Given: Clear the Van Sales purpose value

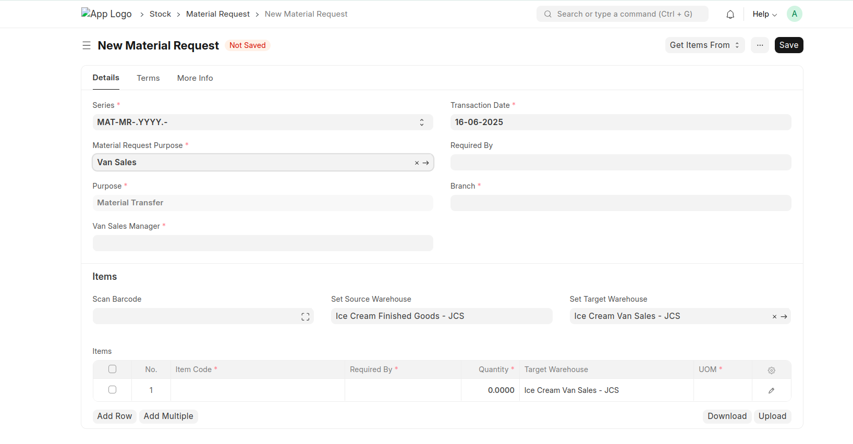Looking at the screenshot, I should (417, 163).
